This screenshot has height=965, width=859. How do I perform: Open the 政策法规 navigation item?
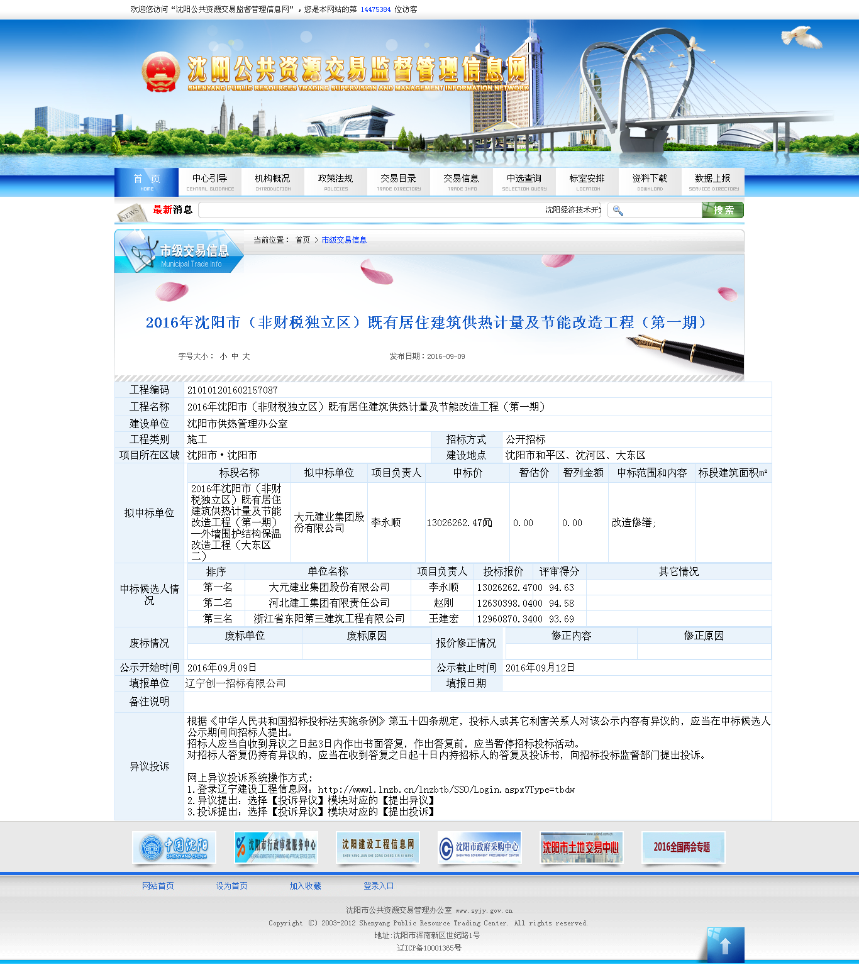click(x=336, y=182)
